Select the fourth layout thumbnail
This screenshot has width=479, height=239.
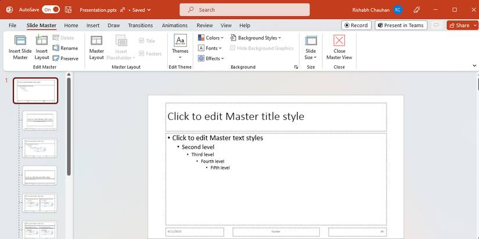[39, 175]
